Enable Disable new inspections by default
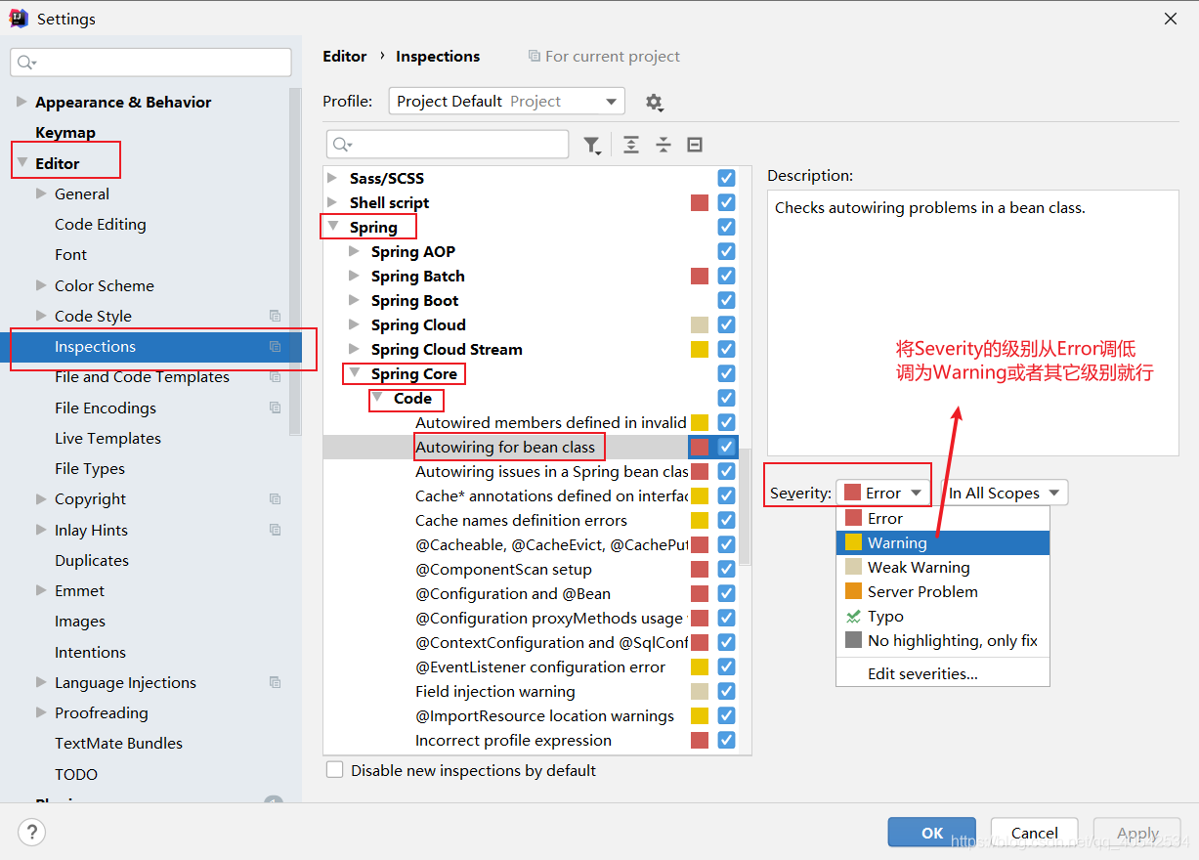Image resolution: width=1199 pixels, height=860 pixels. tap(335, 770)
